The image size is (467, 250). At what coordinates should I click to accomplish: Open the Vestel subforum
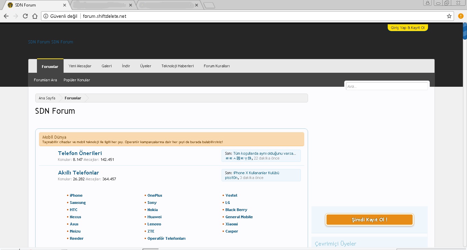(231, 195)
